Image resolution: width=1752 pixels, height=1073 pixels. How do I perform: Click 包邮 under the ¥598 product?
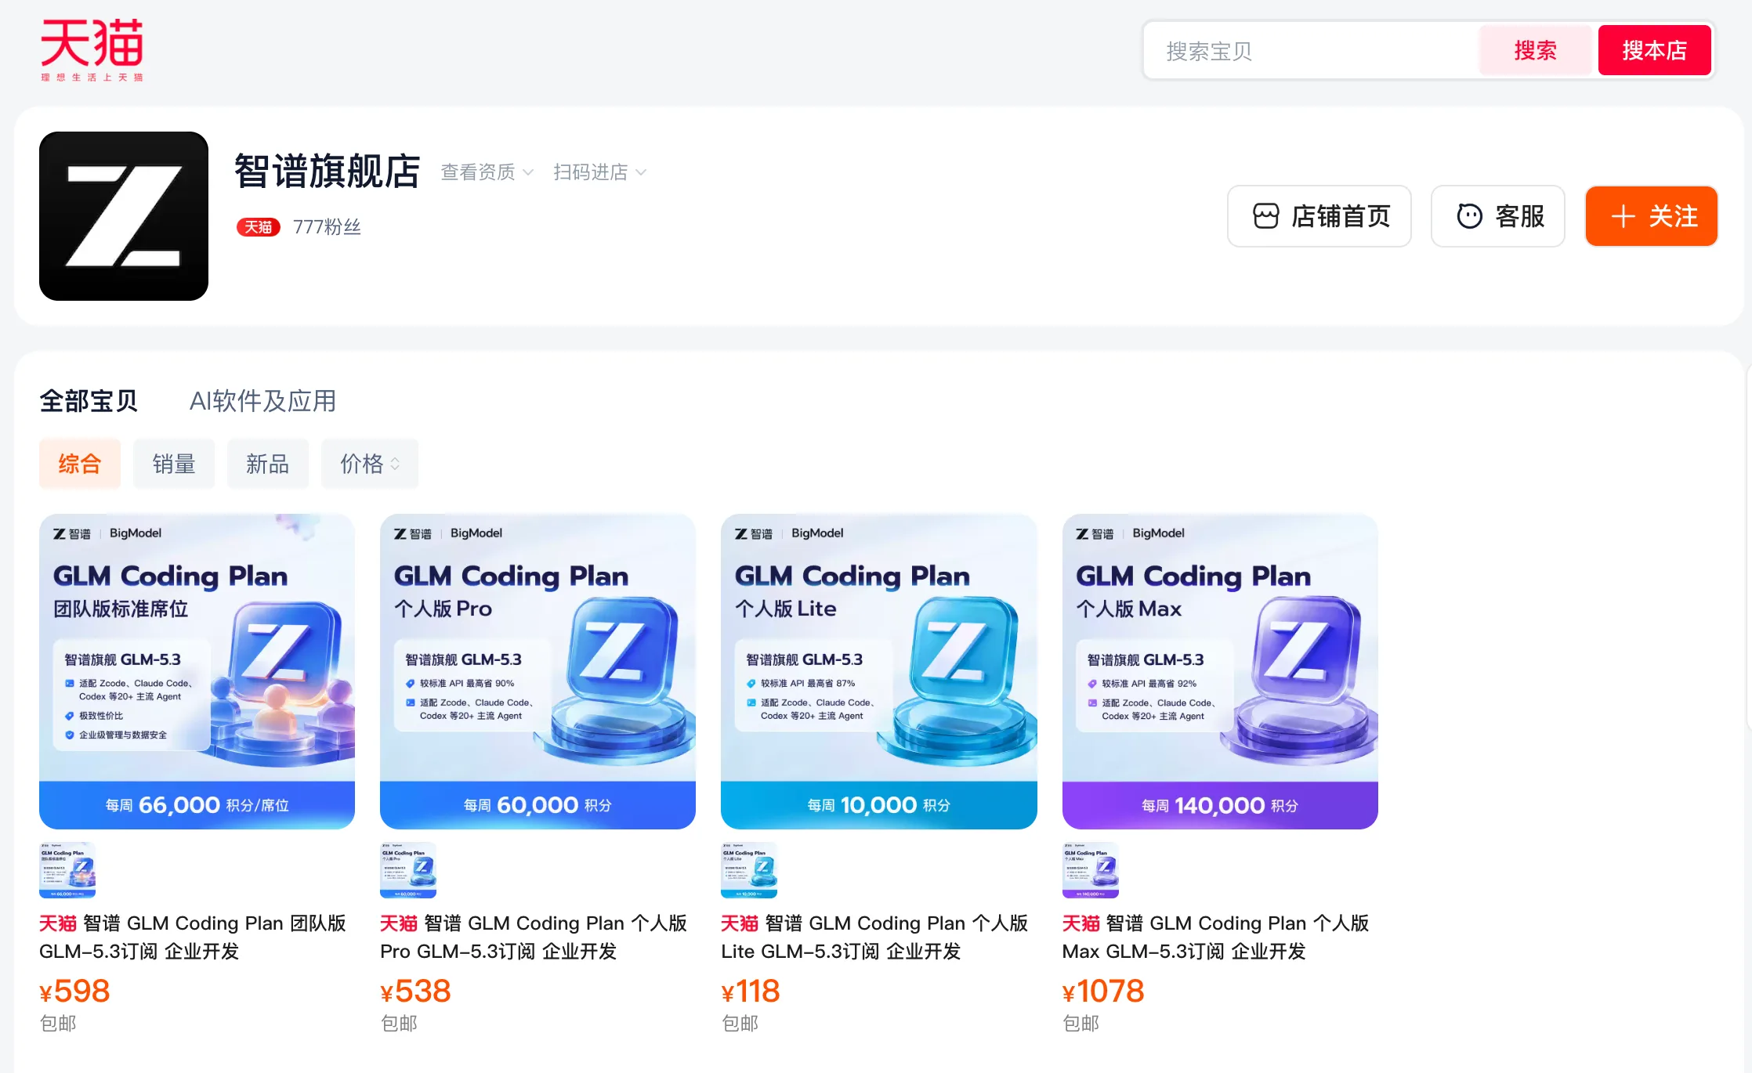(x=58, y=1024)
